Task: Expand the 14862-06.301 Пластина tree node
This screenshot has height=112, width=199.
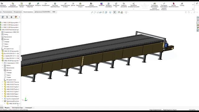Action: point(2,82)
